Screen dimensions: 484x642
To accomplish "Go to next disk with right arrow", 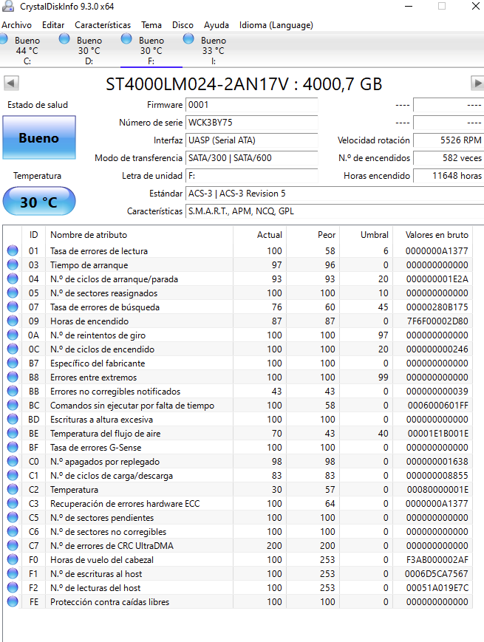I will pos(477,83).
